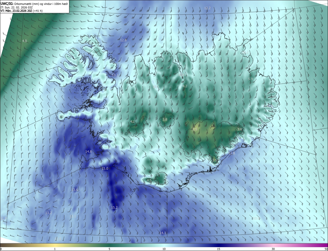This screenshot has height=251, width=328.
Task: Click the colorbar tick label 5
Action: pos(109,249)
